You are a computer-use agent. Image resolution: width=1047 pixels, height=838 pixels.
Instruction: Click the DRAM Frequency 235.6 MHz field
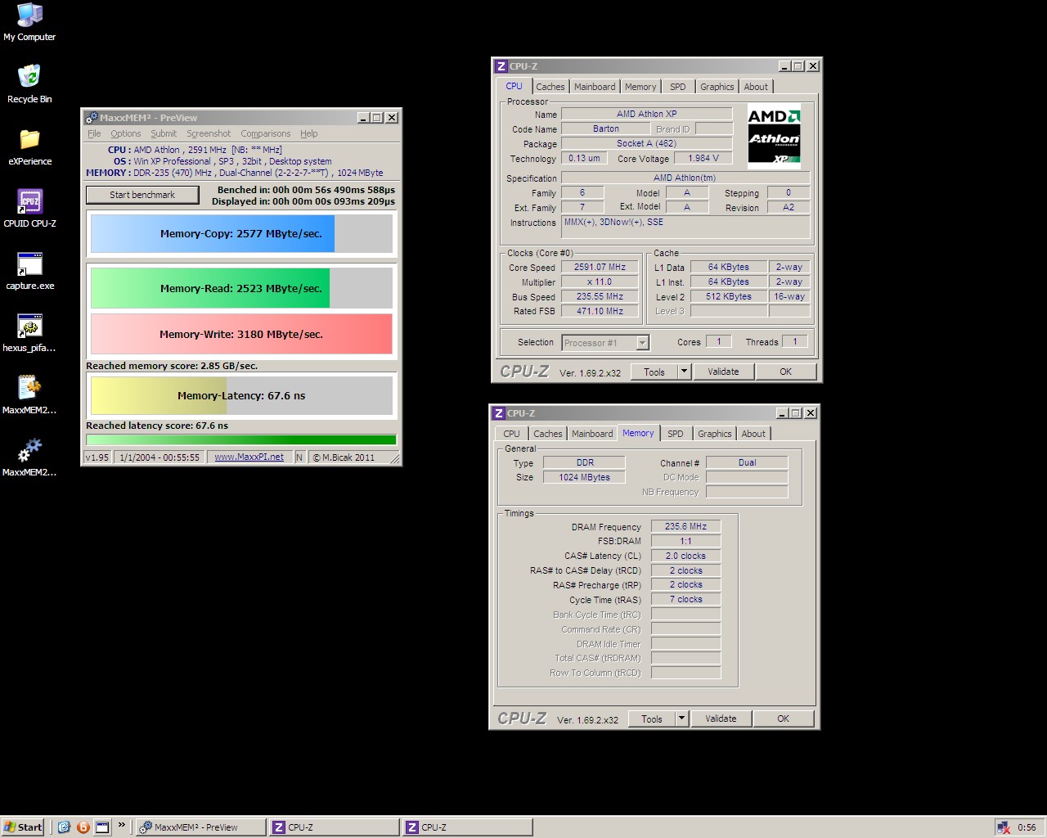685,526
